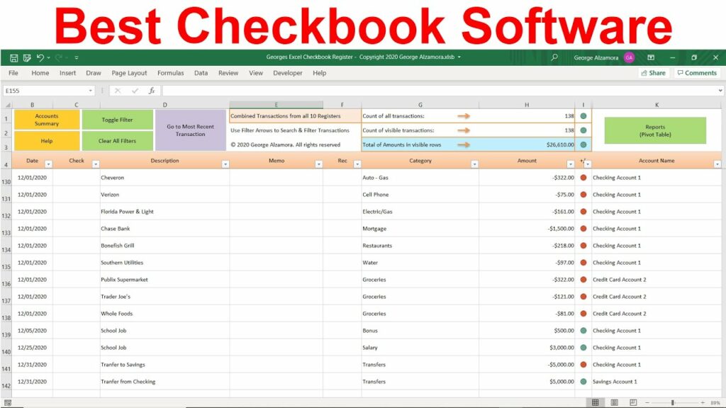Open the Account Name column filter arrow
Image resolution: width=726 pixels, height=408 pixels.
coord(717,164)
